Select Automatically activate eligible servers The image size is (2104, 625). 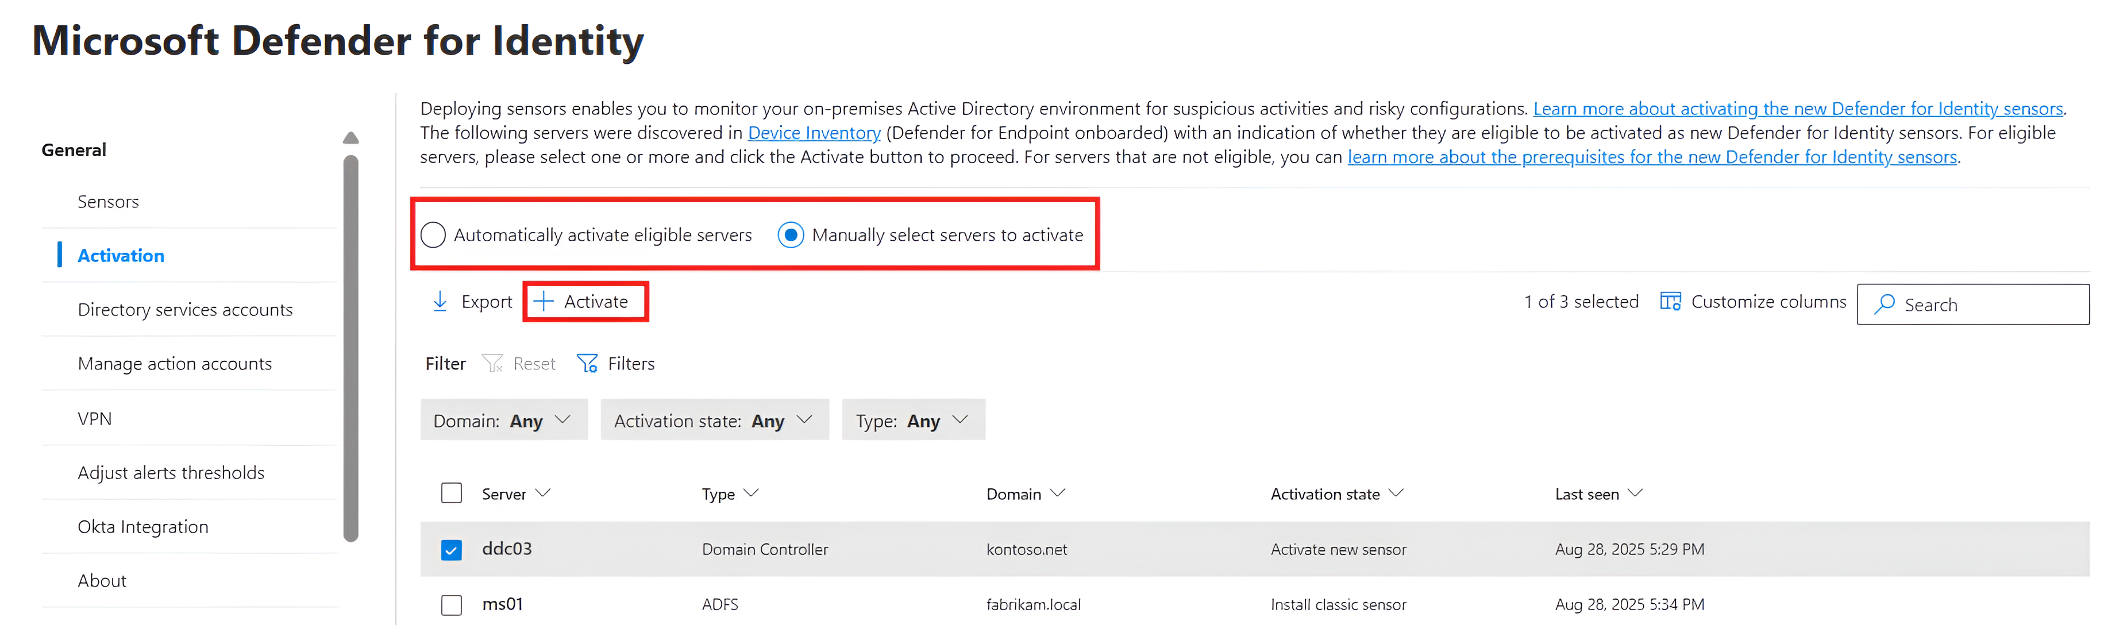pyautogui.click(x=434, y=234)
